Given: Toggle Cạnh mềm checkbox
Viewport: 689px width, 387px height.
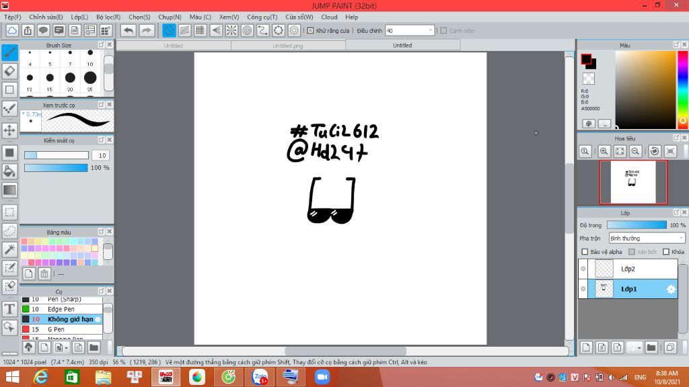Looking at the screenshot, I should click(443, 31).
